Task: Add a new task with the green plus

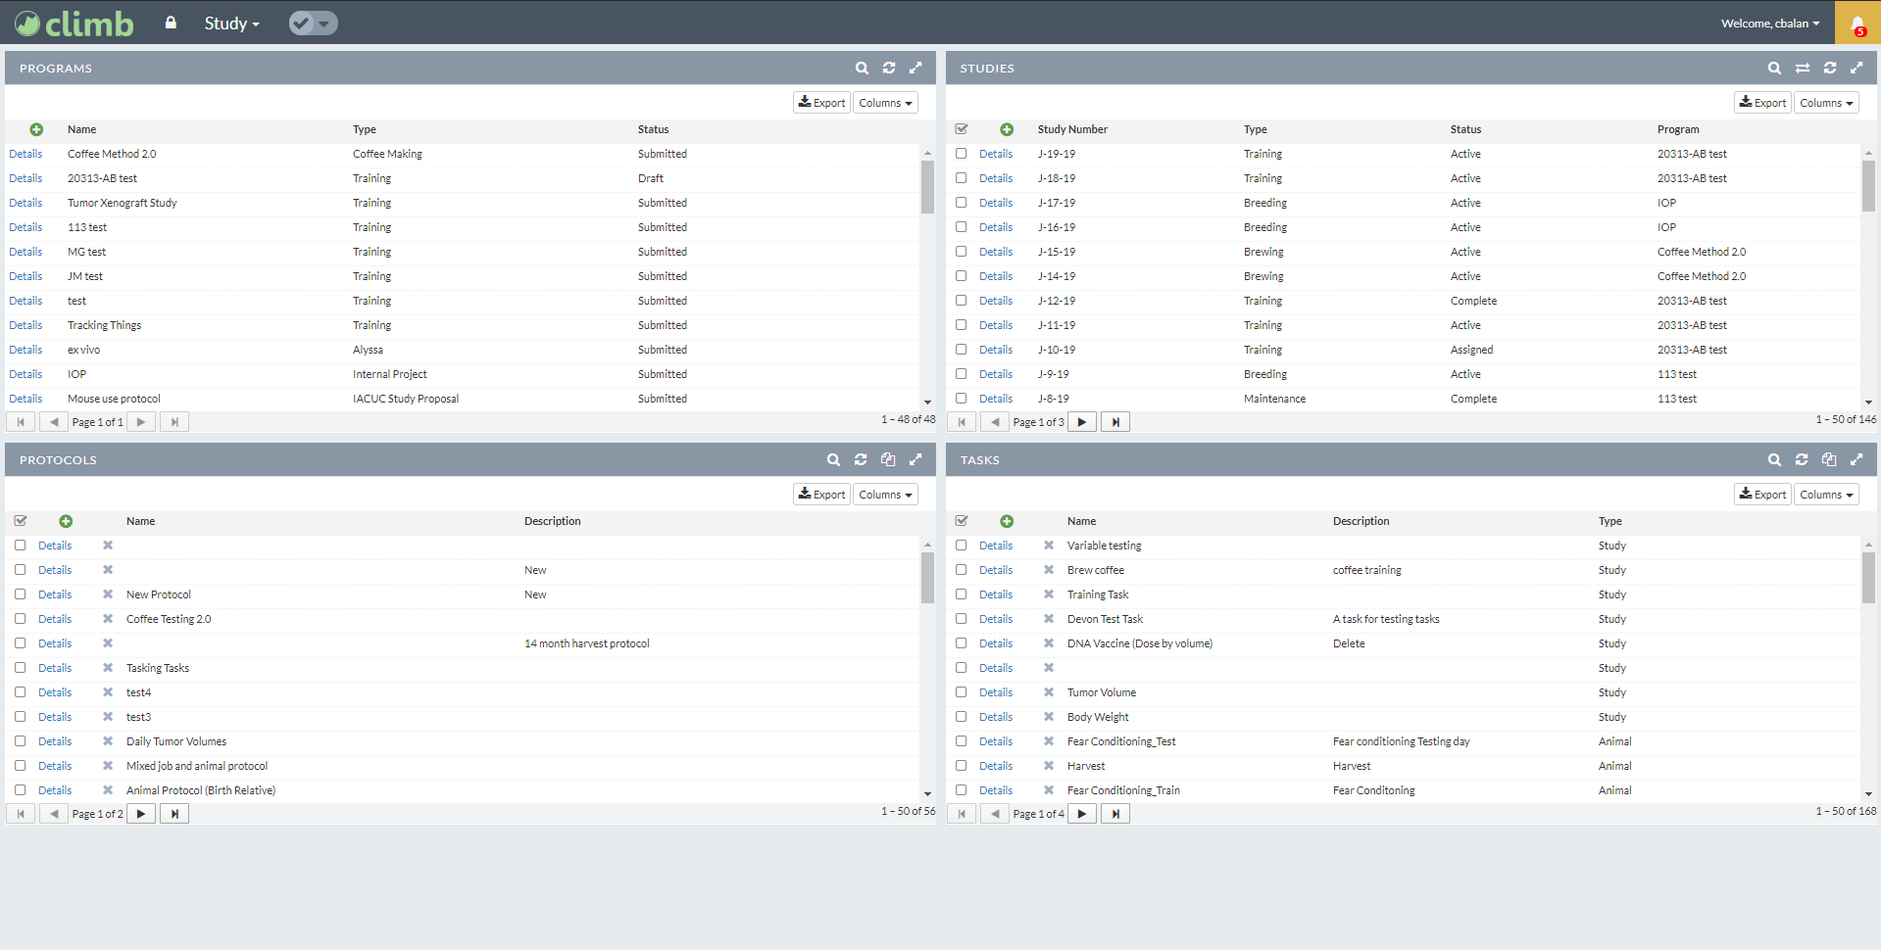Action: (1007, 521)
